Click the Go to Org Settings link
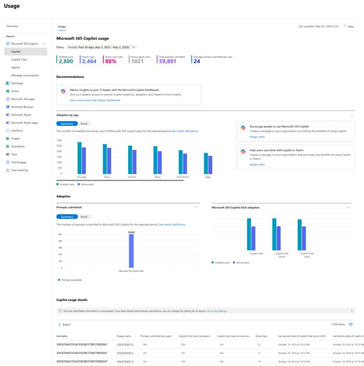The image size is (364, 366). 217,311
